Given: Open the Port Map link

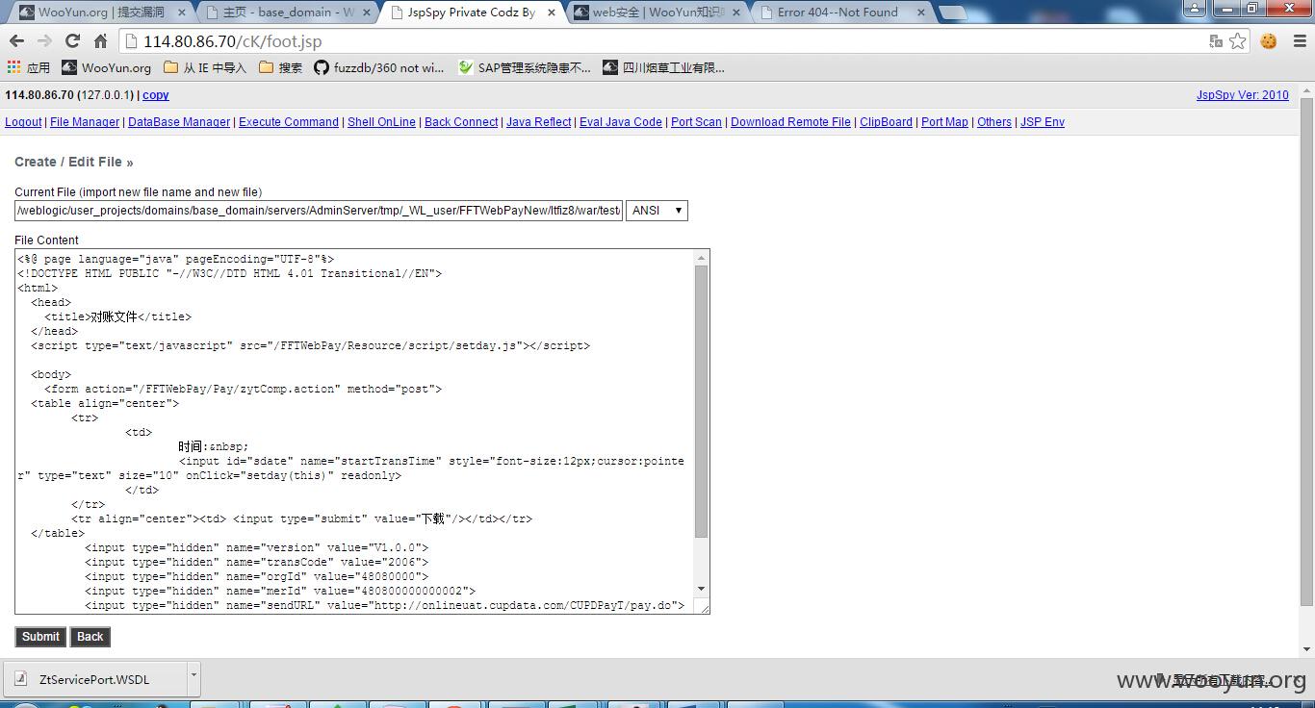Looking at the screenshot, I should pos(944,122).
